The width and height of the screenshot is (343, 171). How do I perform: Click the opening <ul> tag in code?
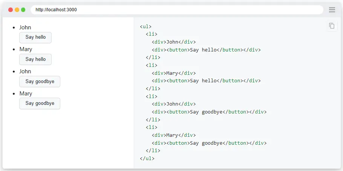tap(145, 26)
